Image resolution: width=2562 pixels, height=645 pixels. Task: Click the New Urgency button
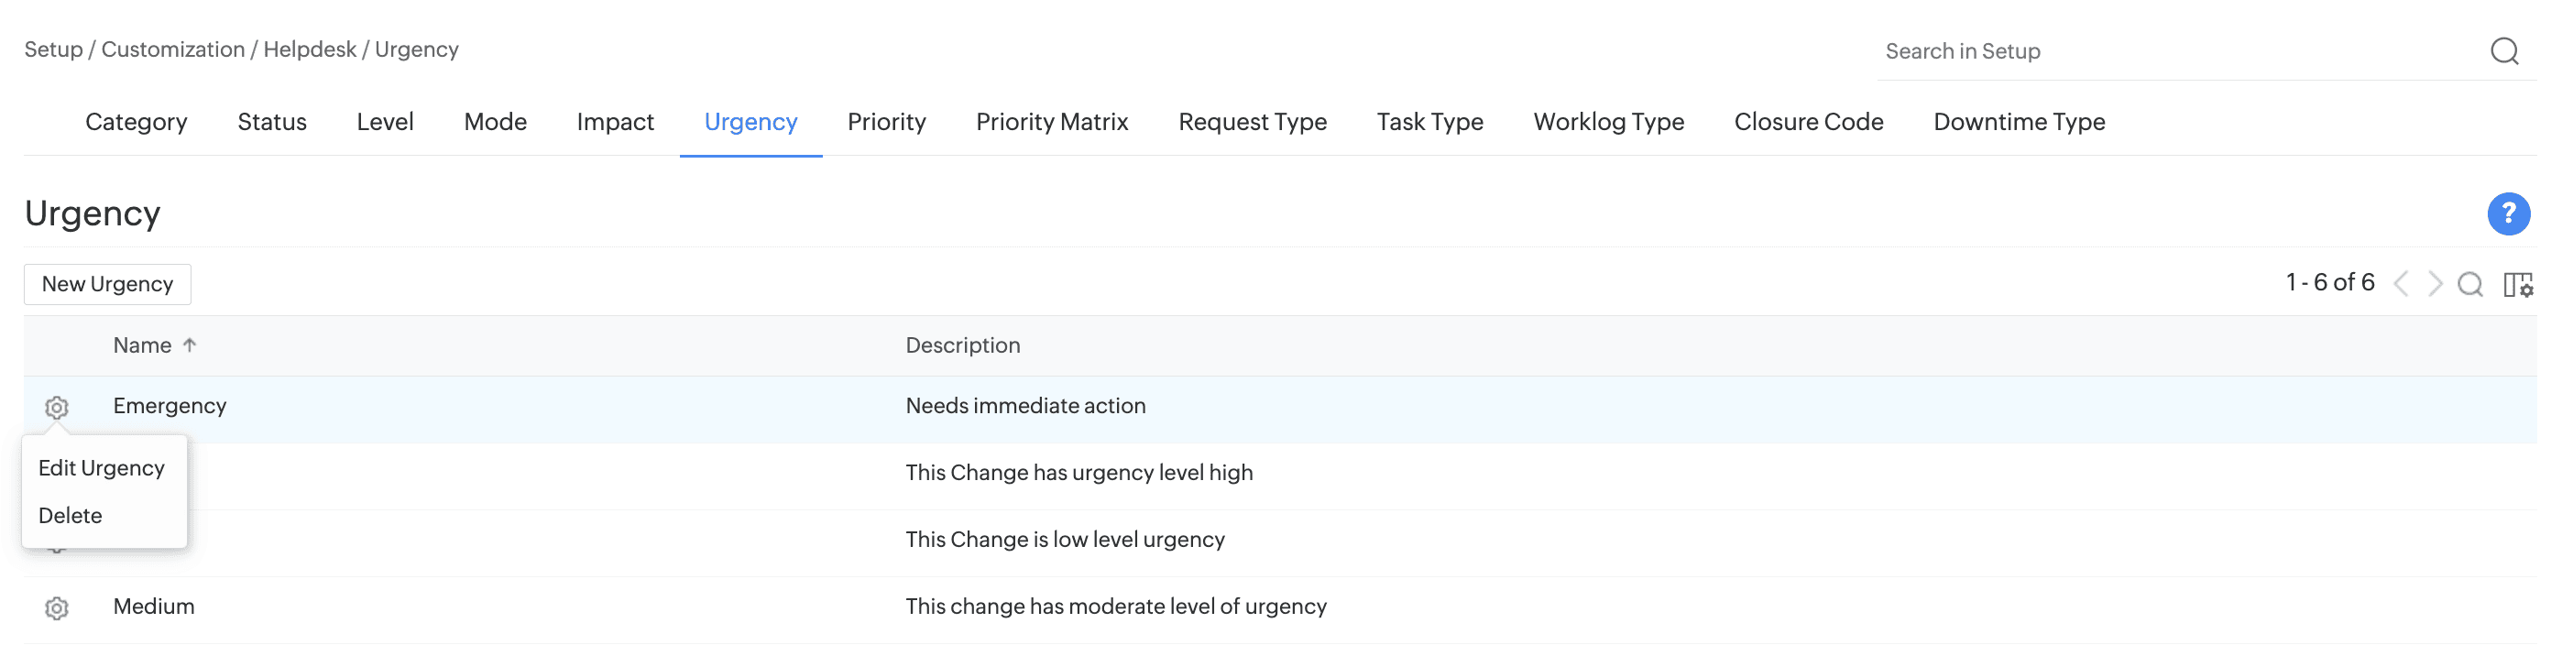[x=107, y=284]
